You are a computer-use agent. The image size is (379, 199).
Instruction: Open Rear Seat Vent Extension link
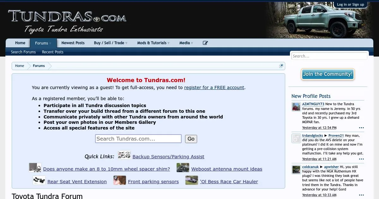click(77, 182)
